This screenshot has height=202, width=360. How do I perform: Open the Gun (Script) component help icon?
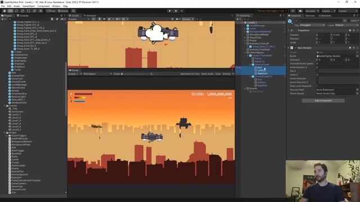[x=350, y=48]
